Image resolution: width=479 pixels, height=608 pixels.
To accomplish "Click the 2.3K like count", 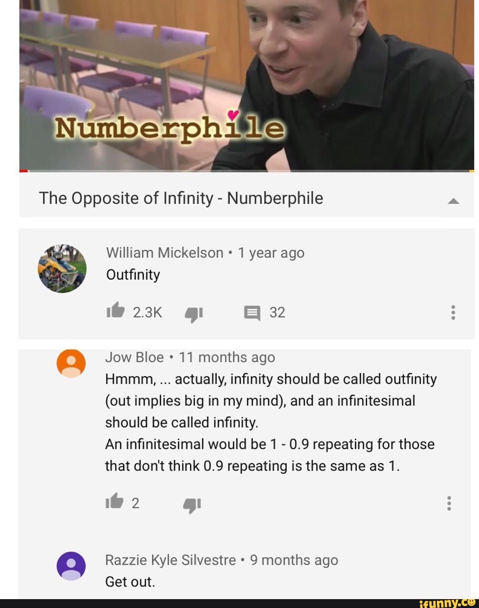I will point(147,312).
